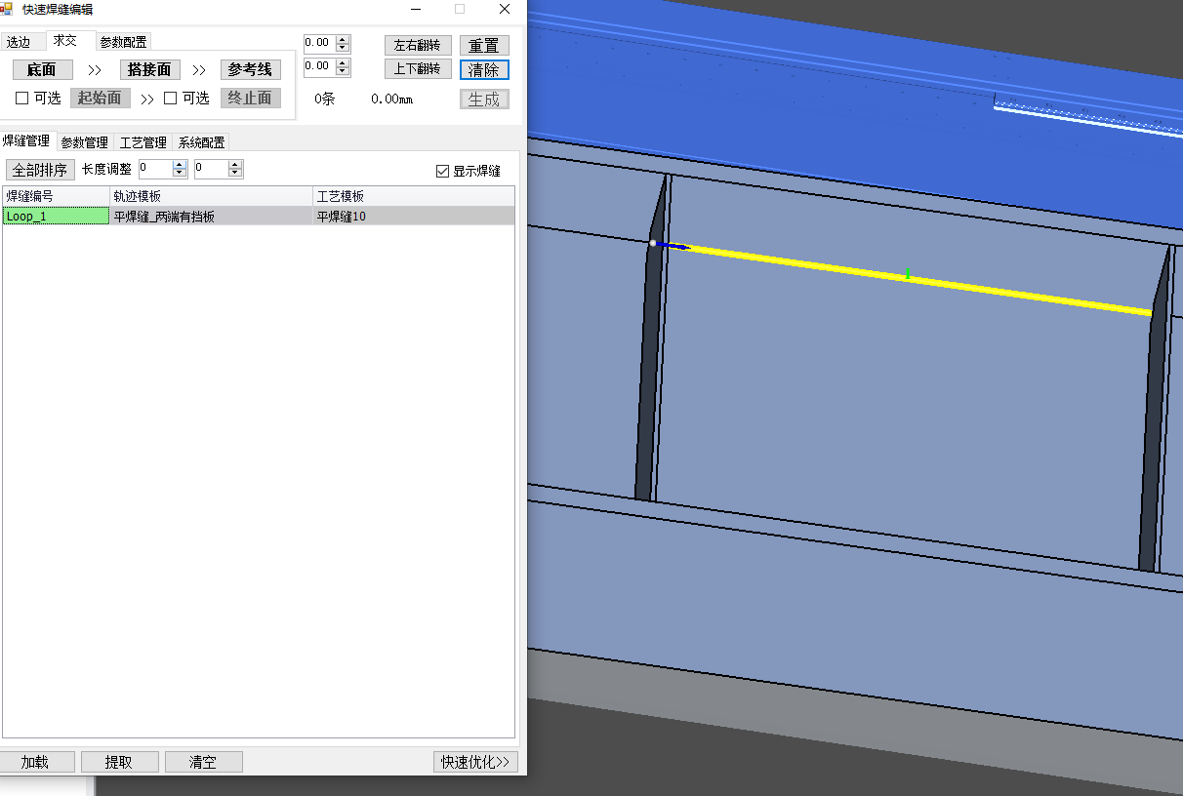The height and width of the screenshot is (796, 1183).
Task: Click the 全部排序 button
Action: tap(39, 170)
